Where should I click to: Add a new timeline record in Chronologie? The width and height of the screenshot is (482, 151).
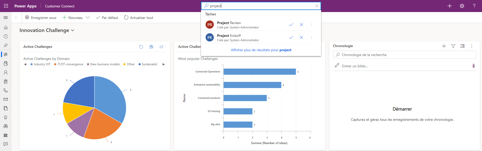444,46
